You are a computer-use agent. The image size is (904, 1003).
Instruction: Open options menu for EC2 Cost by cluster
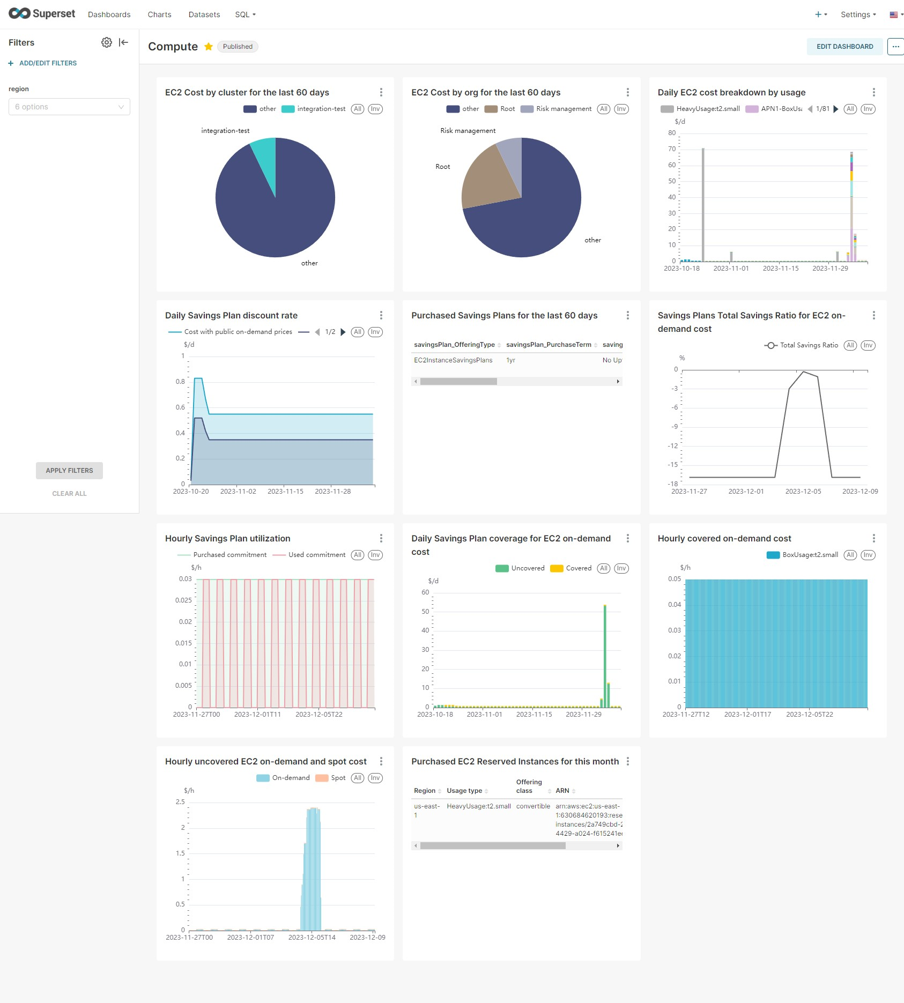381,92
